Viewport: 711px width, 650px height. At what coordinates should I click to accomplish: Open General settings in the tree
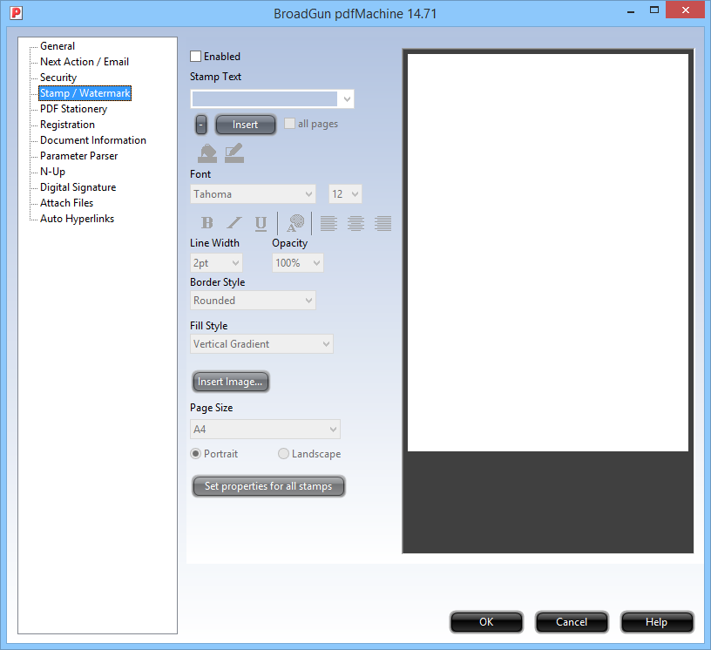[58, 46]
